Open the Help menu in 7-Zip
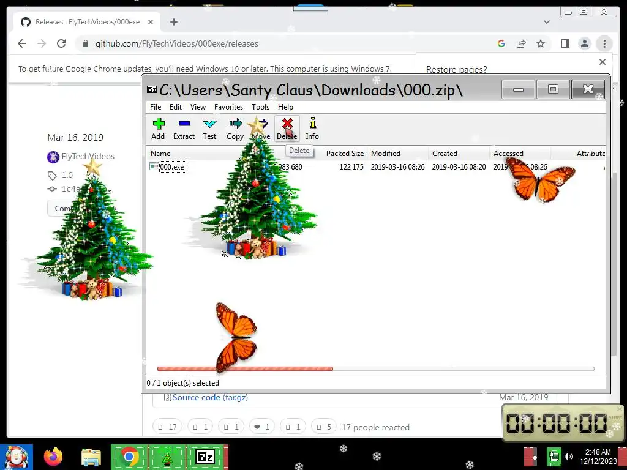 285,106
